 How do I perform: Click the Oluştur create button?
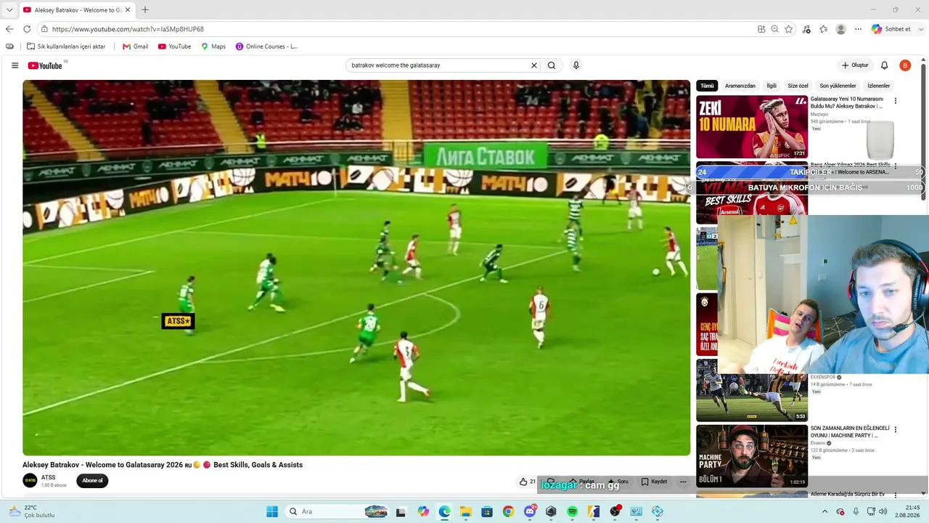click(x=855, y=65)
